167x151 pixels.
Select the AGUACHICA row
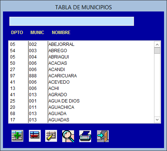coord(81,107)
